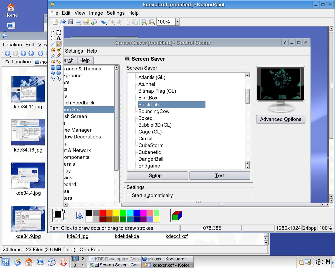Pick the Rounded Rectangle tool

(x=53, y=67)
